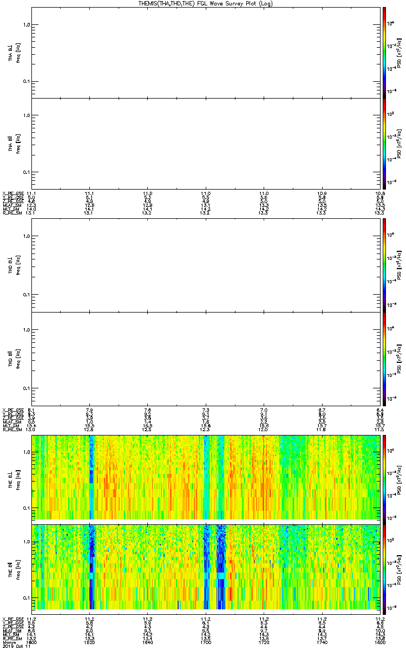Click the 1800 time tick label

(380, 642)
